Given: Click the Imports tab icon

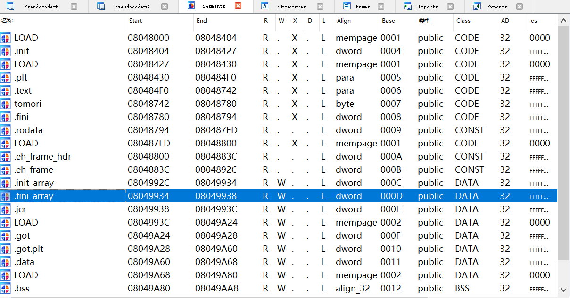Looking at the screenshot, I should 407,7.
